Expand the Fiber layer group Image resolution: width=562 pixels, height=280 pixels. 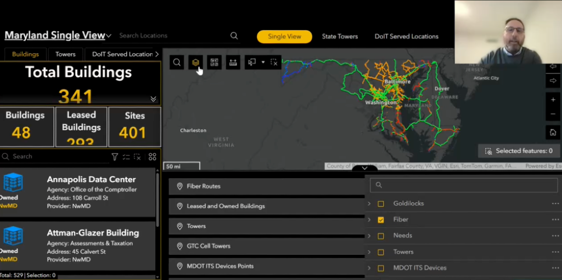(369, 220)
